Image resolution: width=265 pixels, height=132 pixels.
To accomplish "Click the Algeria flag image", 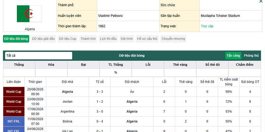I will click(x=29, y=14).
